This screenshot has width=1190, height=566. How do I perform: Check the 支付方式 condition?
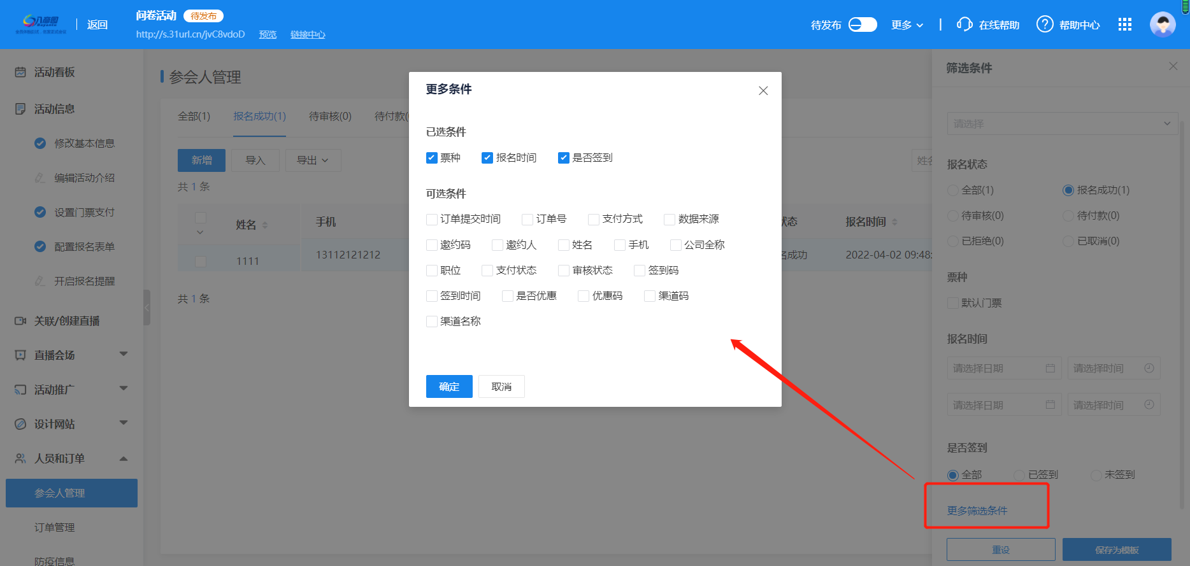[594, 220]
